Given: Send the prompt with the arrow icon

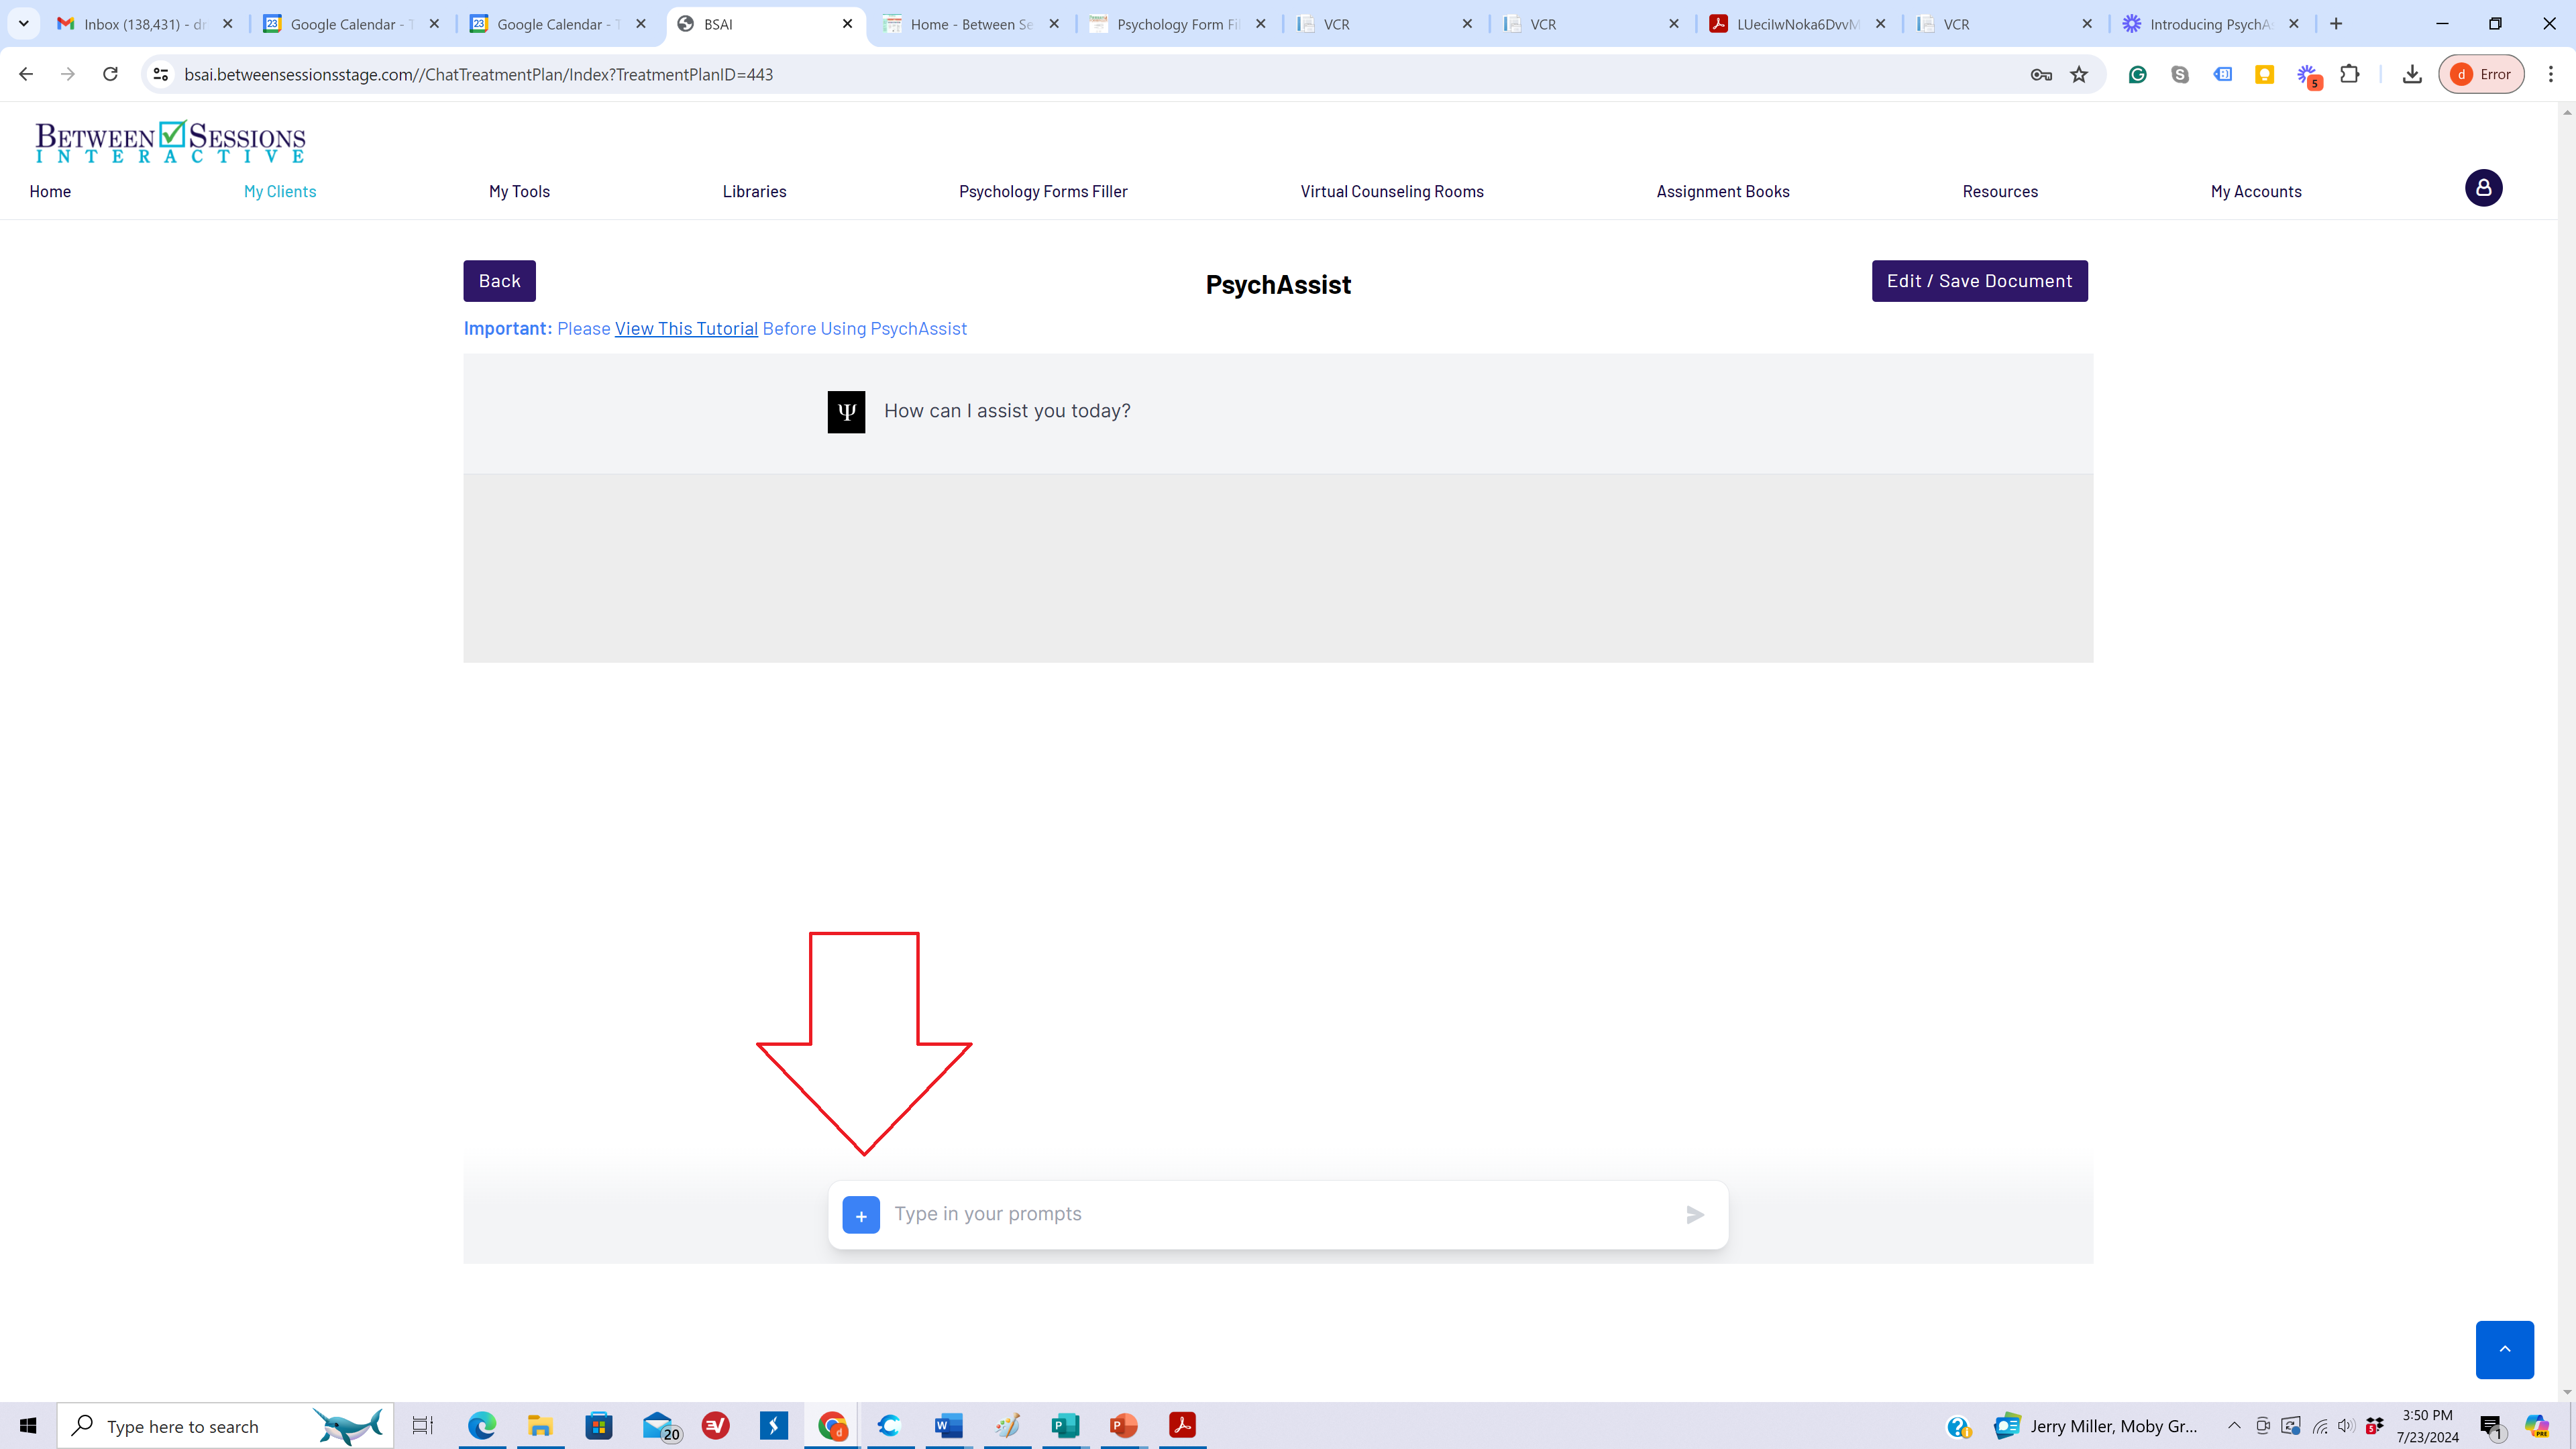Looking at the screenshot, I should click(x=1695, y=1215).
